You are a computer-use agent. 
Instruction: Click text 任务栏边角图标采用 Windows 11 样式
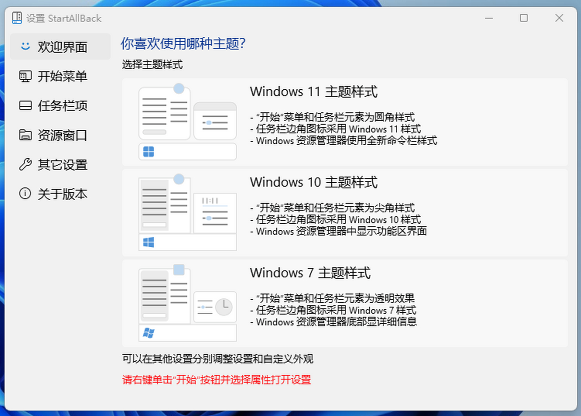click(x=338, y=129)
